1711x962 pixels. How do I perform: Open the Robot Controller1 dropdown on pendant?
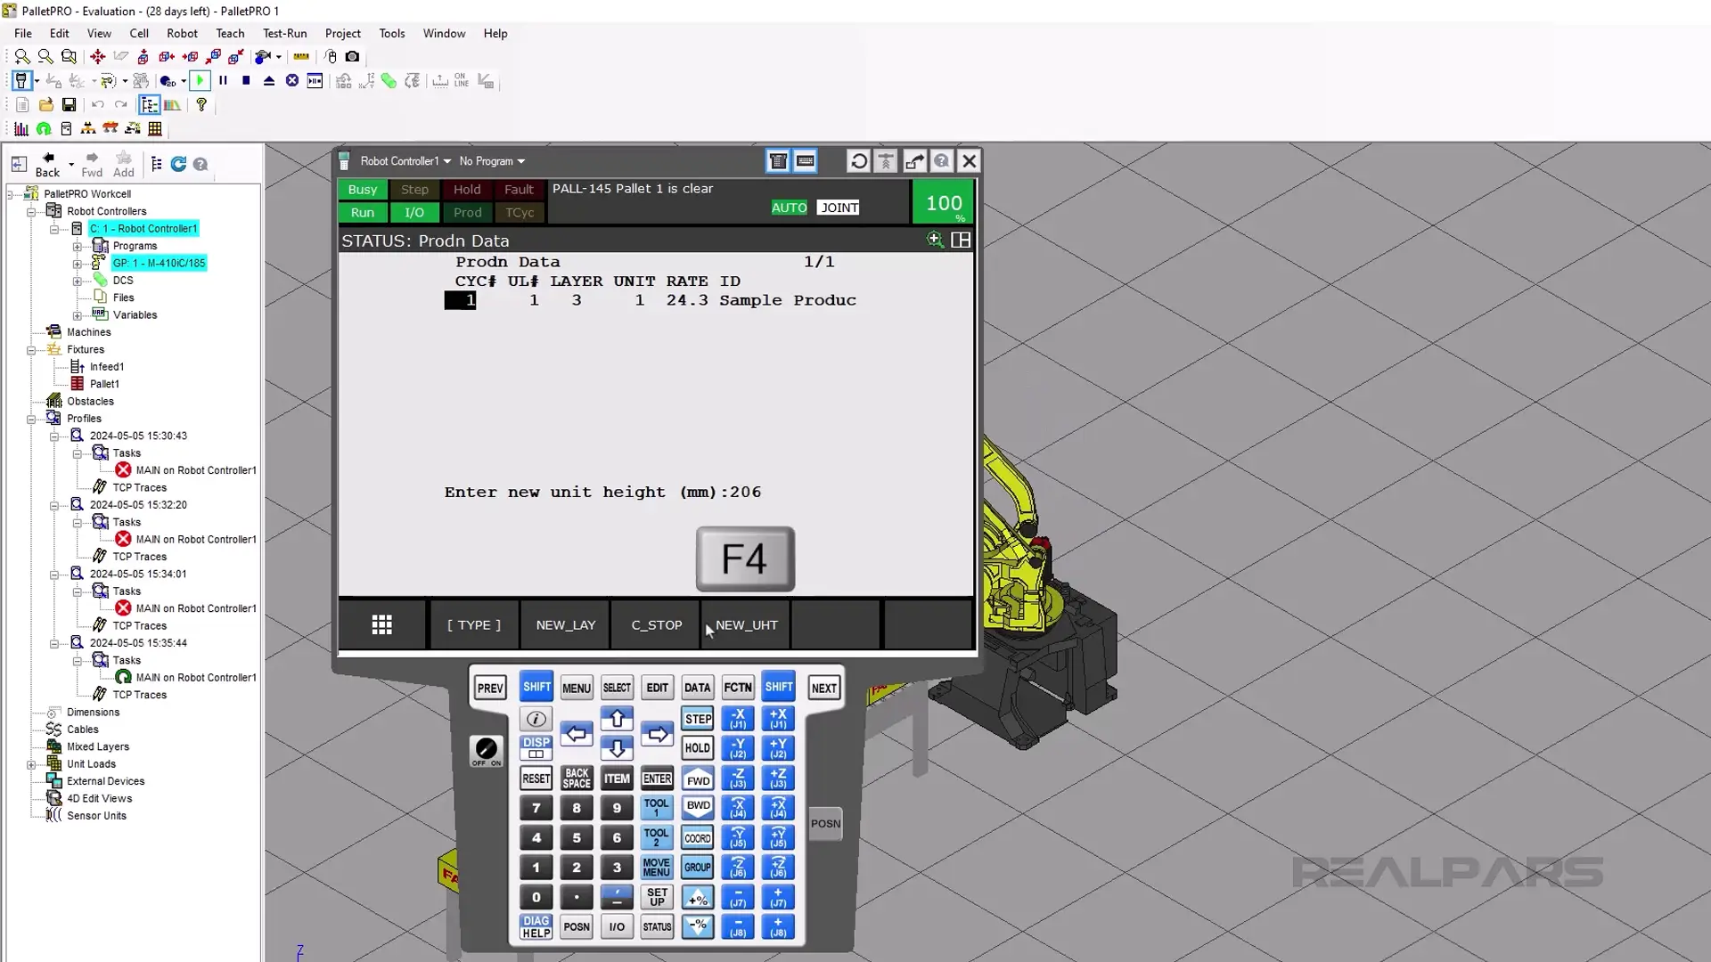405,161
